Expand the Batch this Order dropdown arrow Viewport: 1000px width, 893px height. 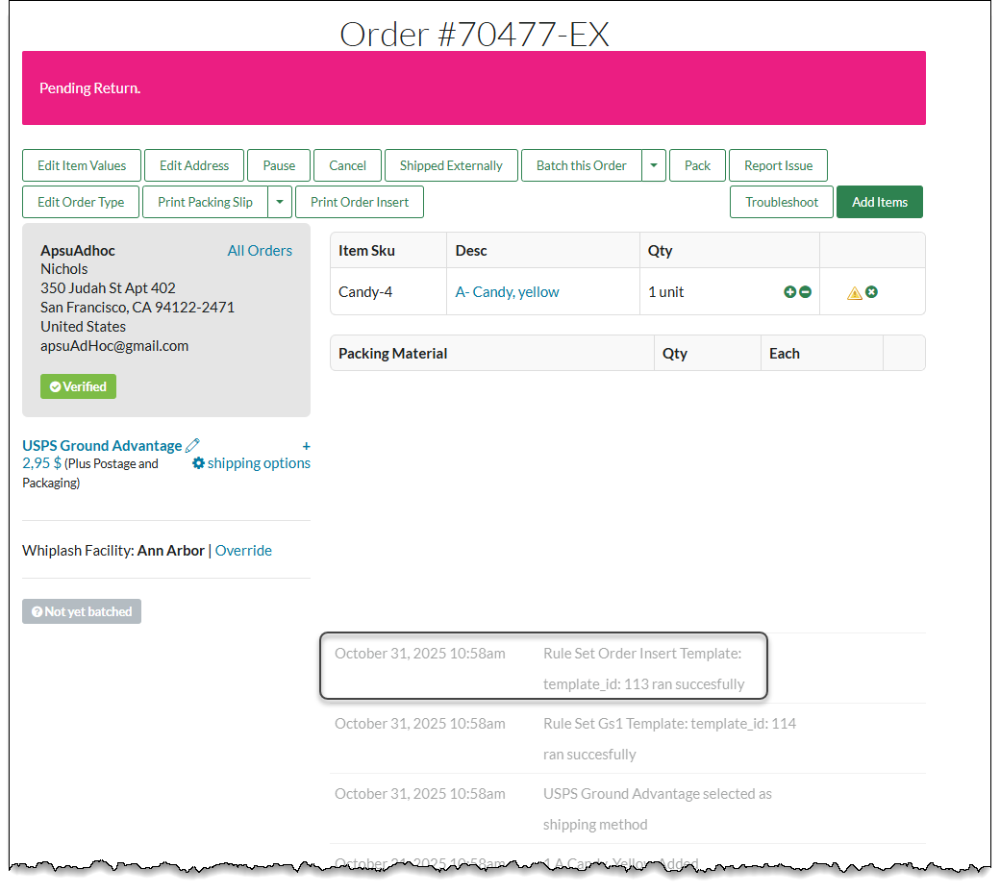(654, 165)
